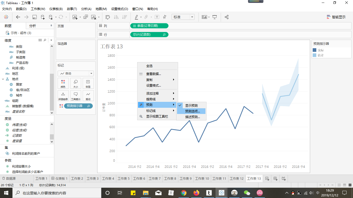Click the presentation mode icon
Image resolution: width=353 pixels, height=198 pixels.
click(x=215, y=17)
